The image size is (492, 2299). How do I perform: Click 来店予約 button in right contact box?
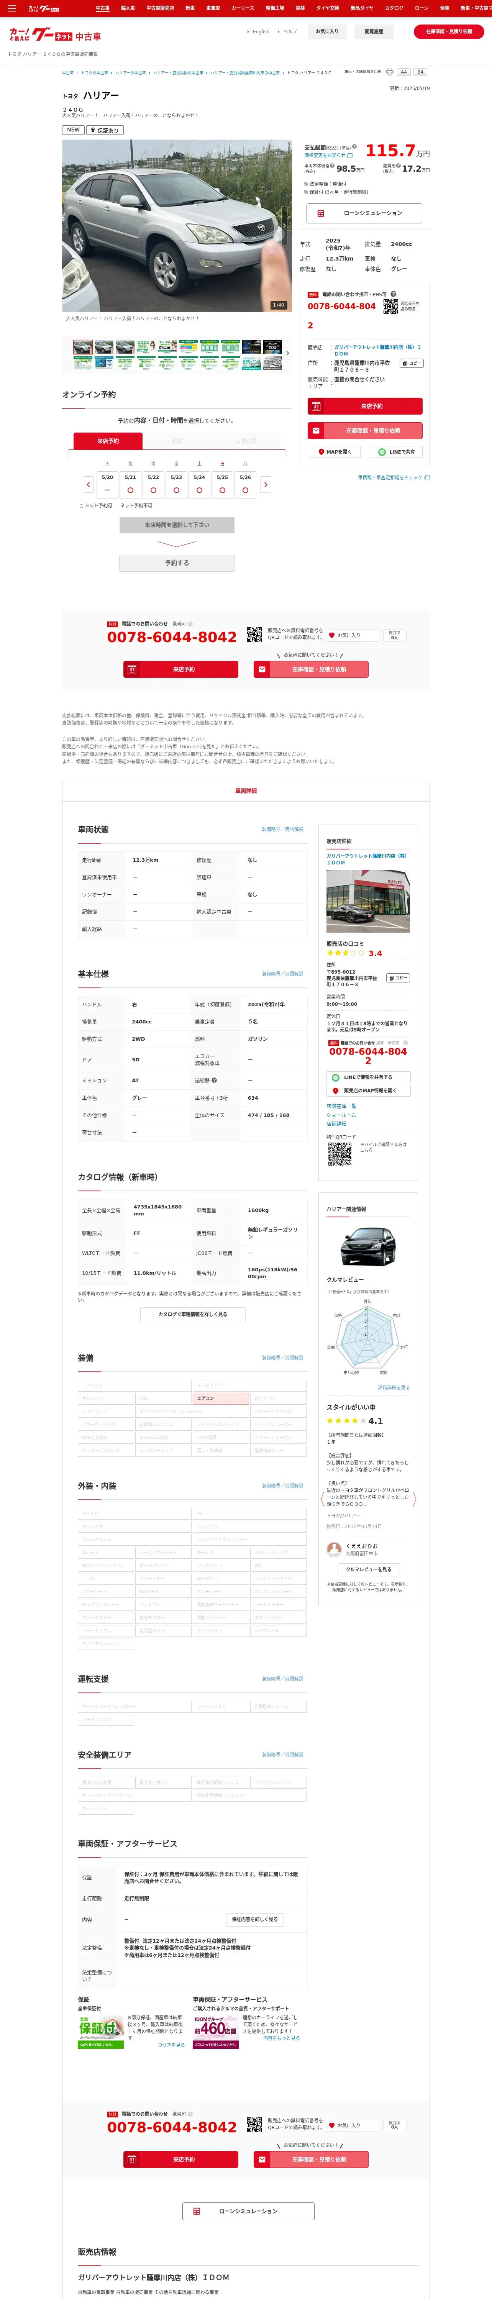click(x=364, y=406)
